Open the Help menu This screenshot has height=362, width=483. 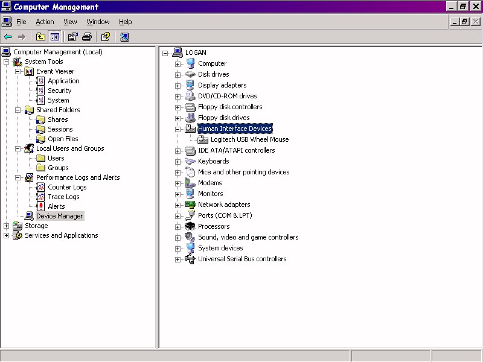click(126, 22)
